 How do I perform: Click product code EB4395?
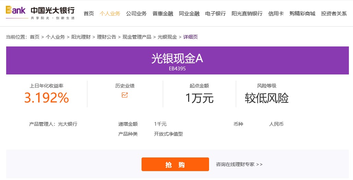[x=178, y=69]
